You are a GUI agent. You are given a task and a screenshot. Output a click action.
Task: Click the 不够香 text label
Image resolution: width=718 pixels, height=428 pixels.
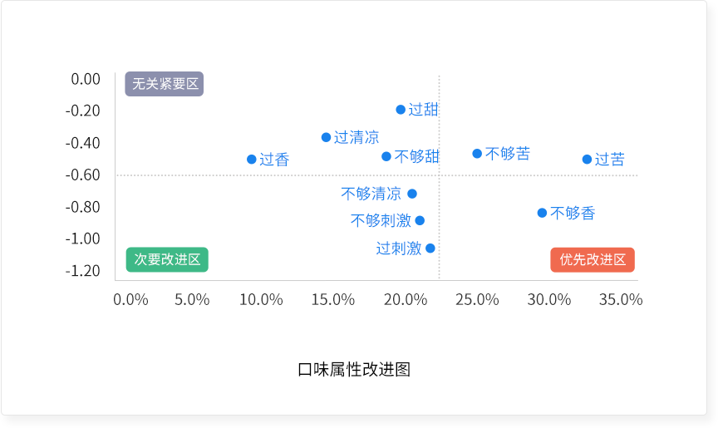[x=573, y=213]
